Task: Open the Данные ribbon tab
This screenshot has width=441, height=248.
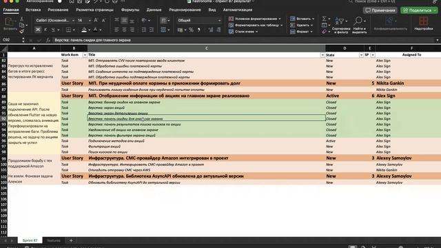Action: tap(154, 10)
